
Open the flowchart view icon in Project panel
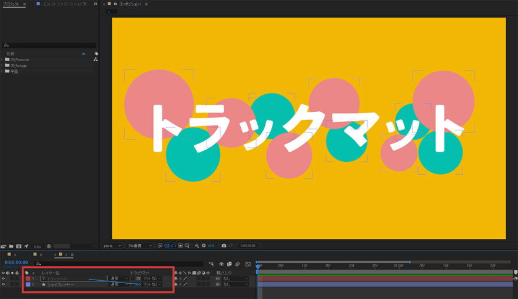click(x=95, y=59)
